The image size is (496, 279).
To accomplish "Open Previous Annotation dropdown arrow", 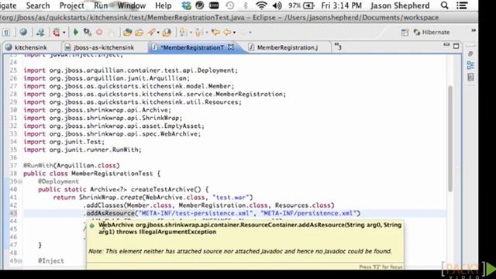I will pyautogui.click(x=207, y=33).
